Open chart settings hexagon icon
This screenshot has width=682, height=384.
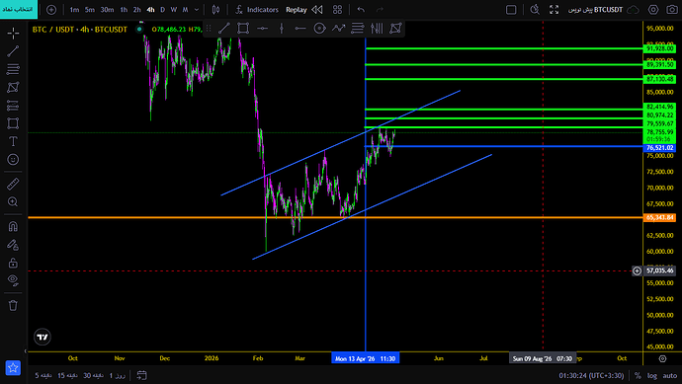[653, 10]
